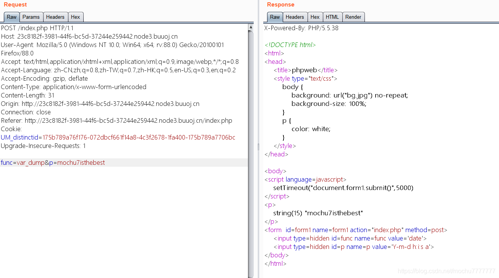Click the orange Response panel label
The height and width of the screenshot is (278, 499).
[x=281, y=5]
